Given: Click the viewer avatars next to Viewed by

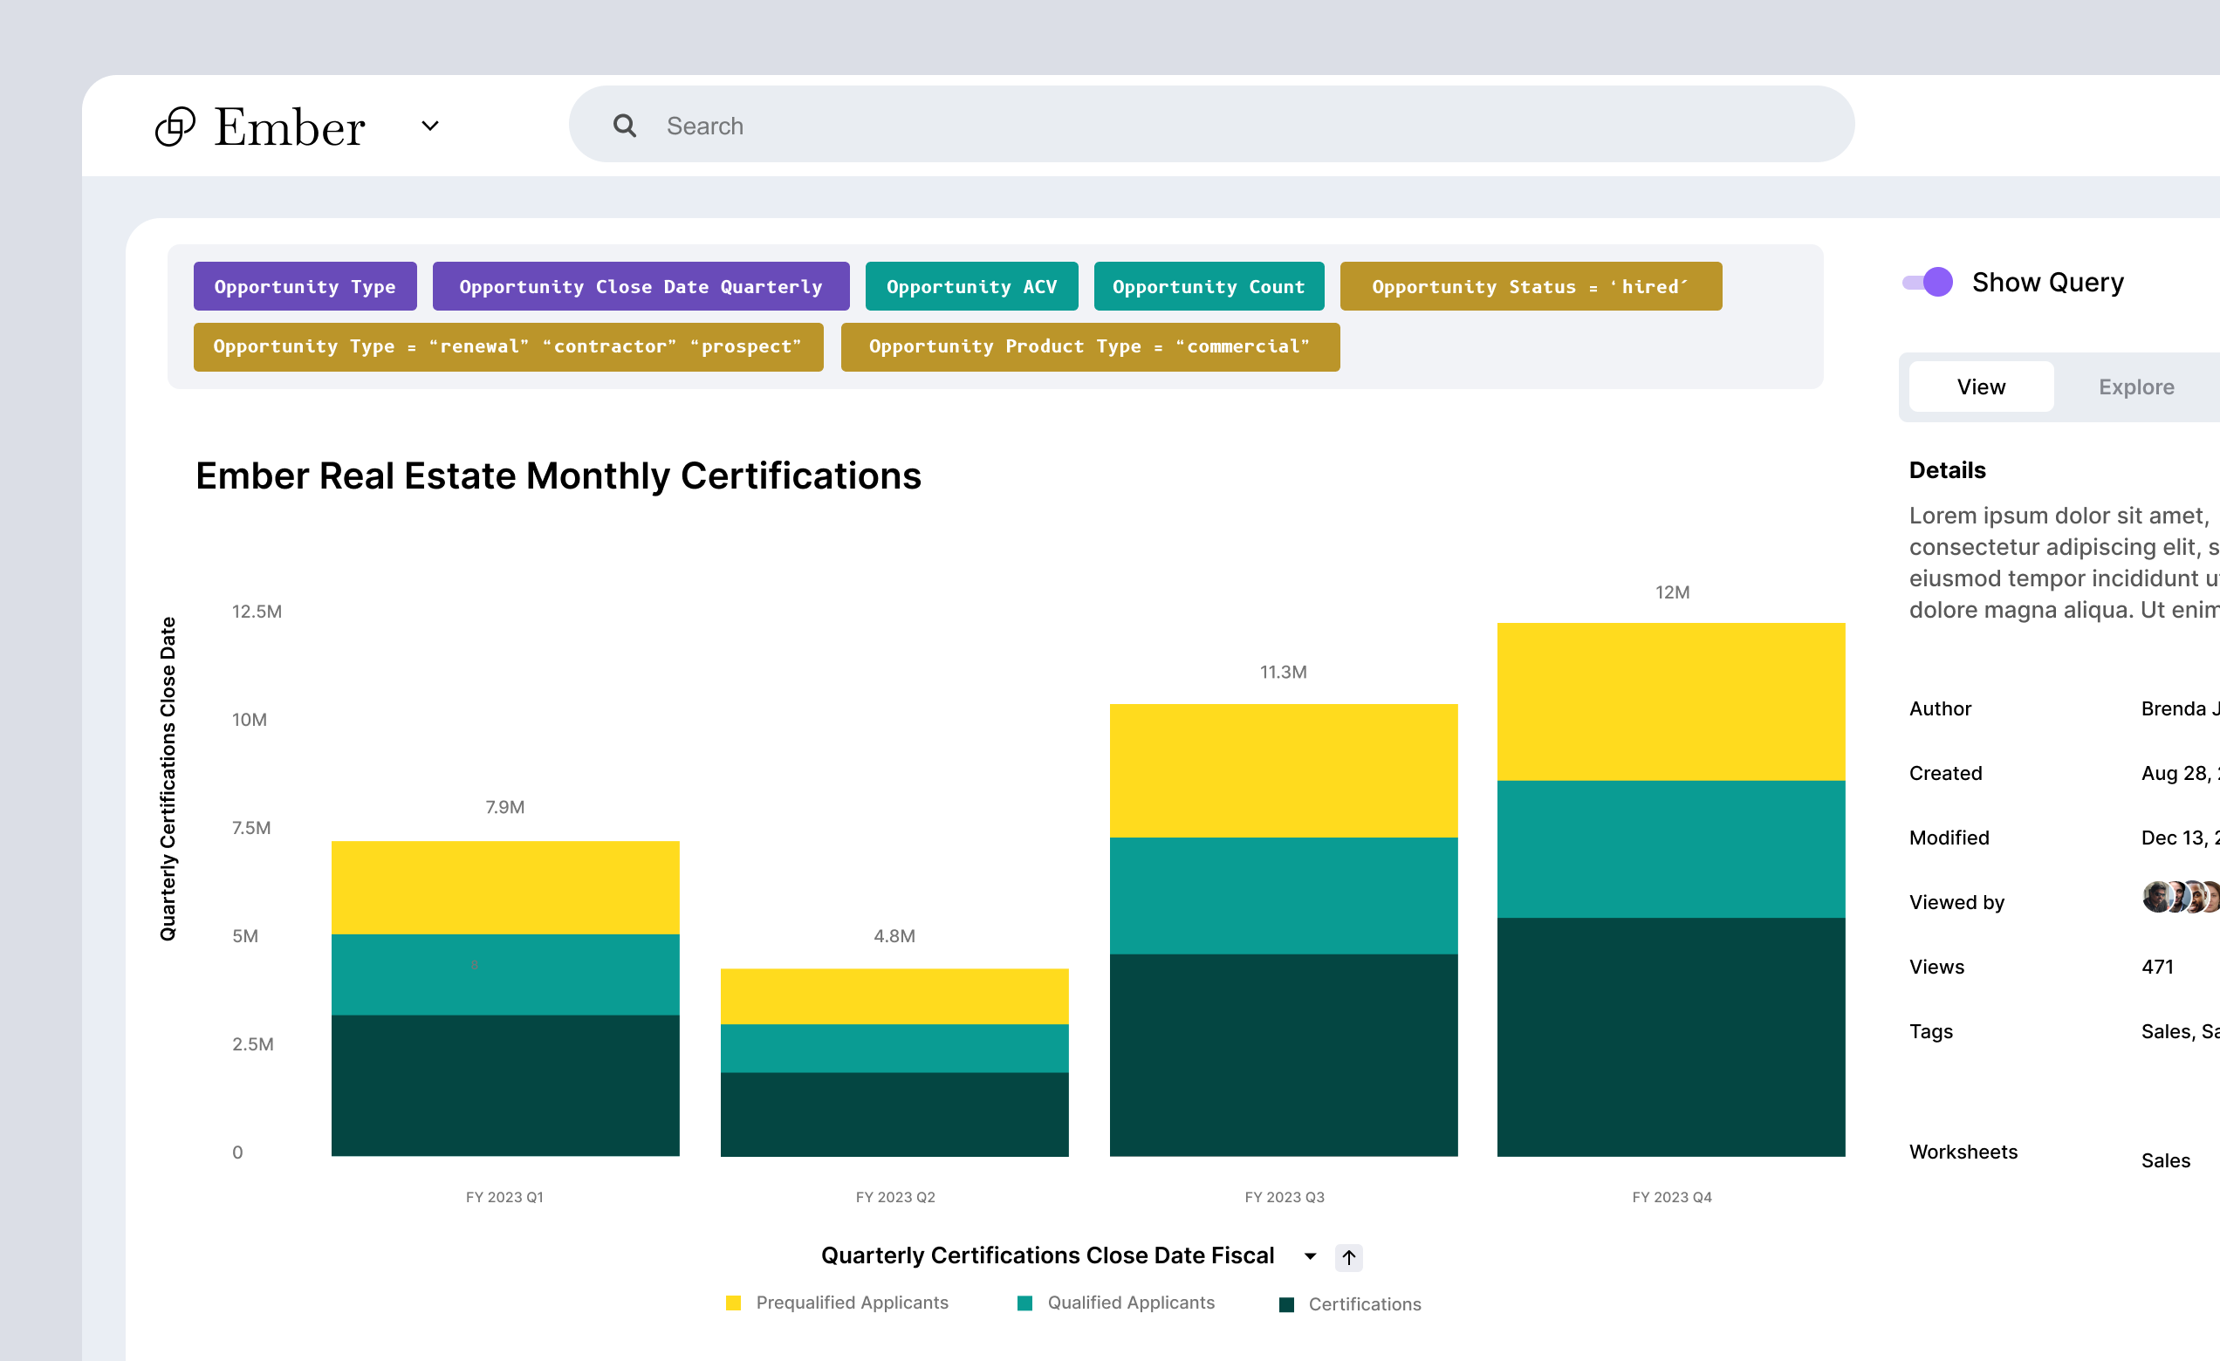Looking at the screenshot, I should [2181, 897].
